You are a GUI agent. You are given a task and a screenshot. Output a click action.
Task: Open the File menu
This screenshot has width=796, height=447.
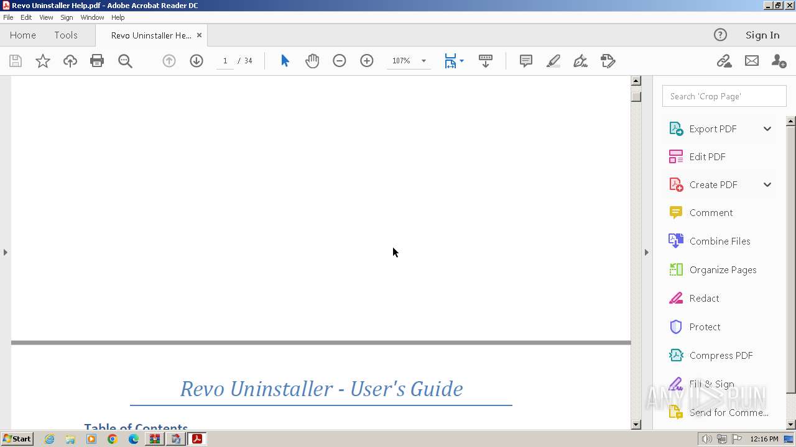(x=8, y=17)
